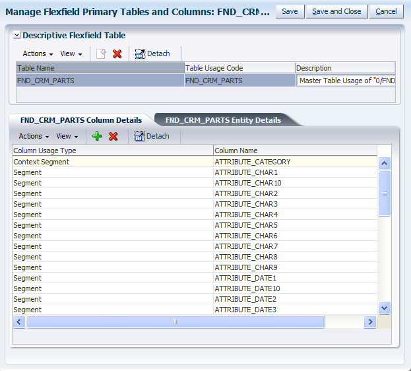Cancel the flexfield table edits
Screen dimensions: 411x371
tap(386, 11)
